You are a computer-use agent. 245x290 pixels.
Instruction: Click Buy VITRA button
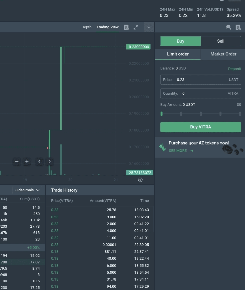(x=201, y=127)
